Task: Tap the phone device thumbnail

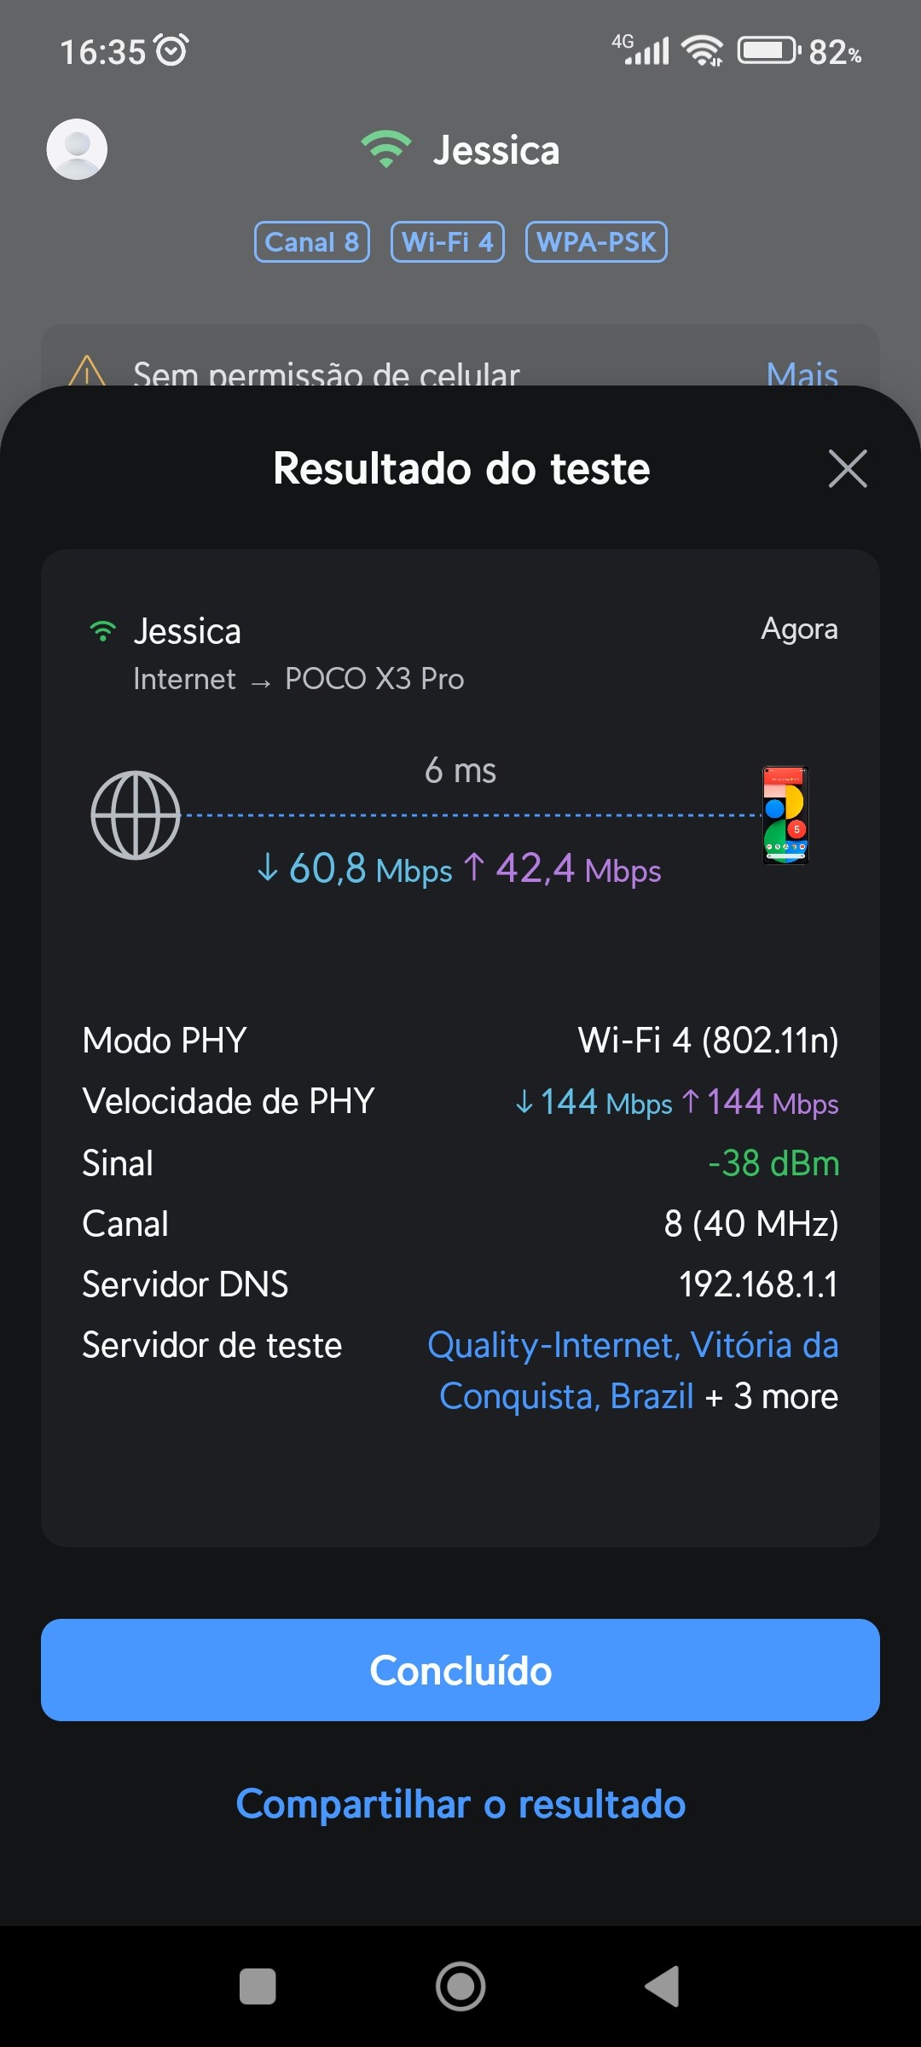Action: (785, 815)
